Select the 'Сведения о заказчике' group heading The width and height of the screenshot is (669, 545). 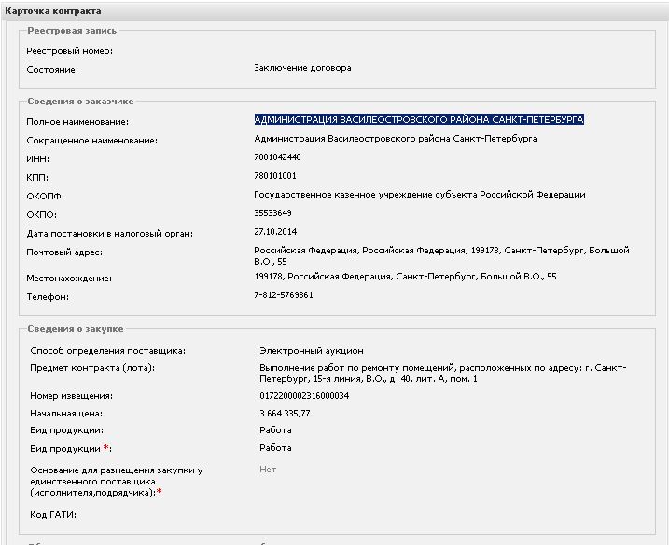(80, 102)
